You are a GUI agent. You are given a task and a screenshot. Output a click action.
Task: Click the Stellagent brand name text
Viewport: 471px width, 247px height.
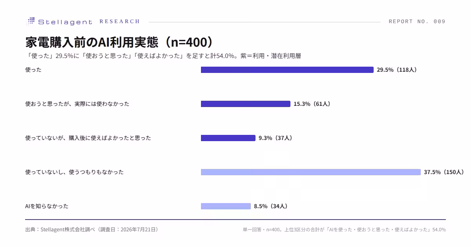pos(65,22)
